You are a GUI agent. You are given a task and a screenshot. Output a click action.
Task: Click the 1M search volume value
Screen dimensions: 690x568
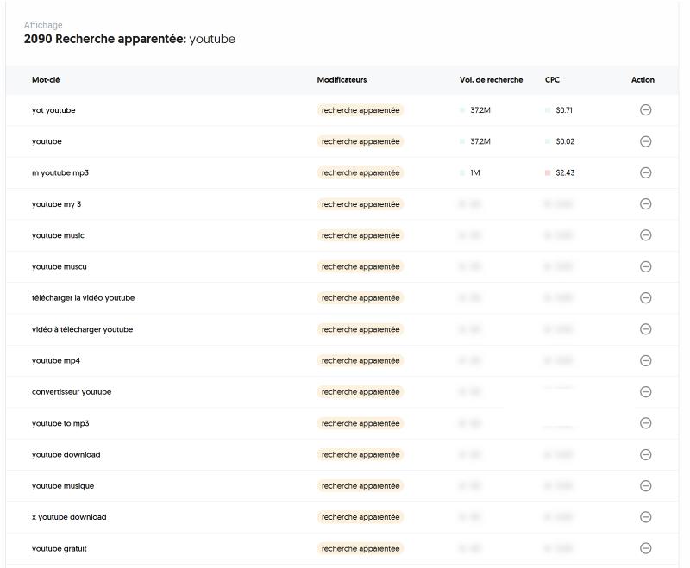[475, 172]
